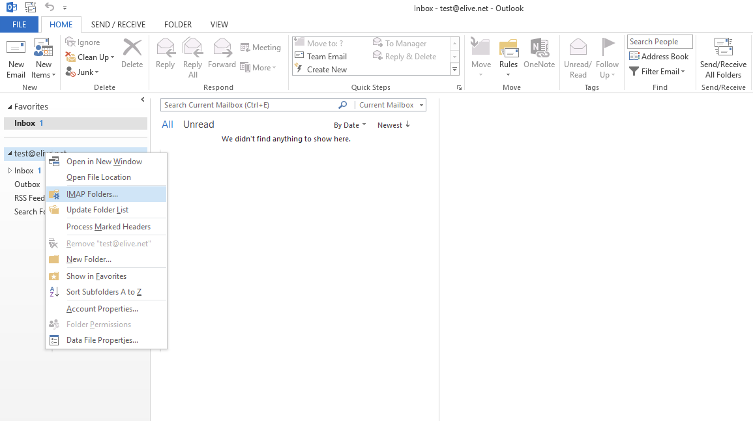Click the Outlook application icon in title bar

[x=12, y=7]
